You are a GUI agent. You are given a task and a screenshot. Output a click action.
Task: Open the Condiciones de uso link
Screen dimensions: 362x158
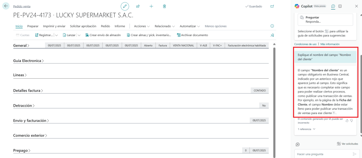[305, 44]
